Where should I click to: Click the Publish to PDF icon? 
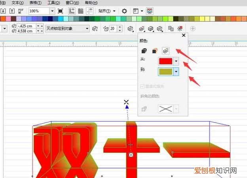21,11
